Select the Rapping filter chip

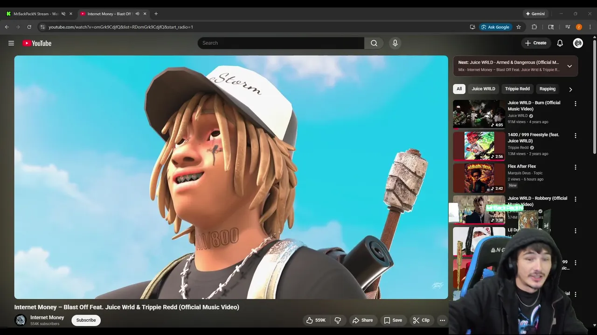coord(548,89)
